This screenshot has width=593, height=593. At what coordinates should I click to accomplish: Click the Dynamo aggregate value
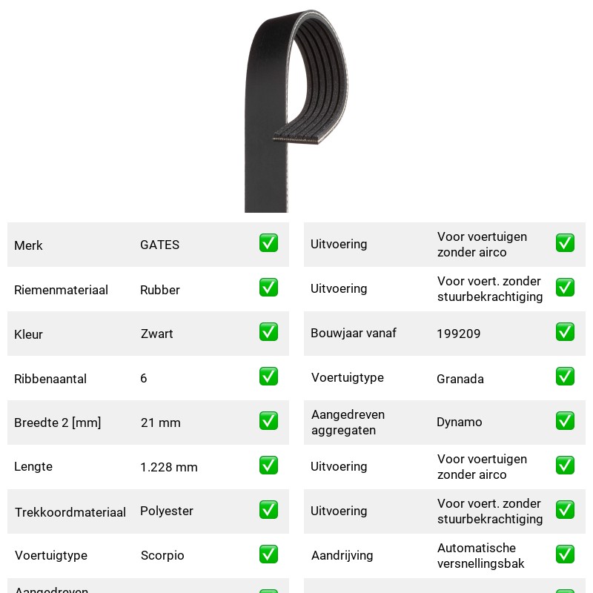[x=459, y=422]
